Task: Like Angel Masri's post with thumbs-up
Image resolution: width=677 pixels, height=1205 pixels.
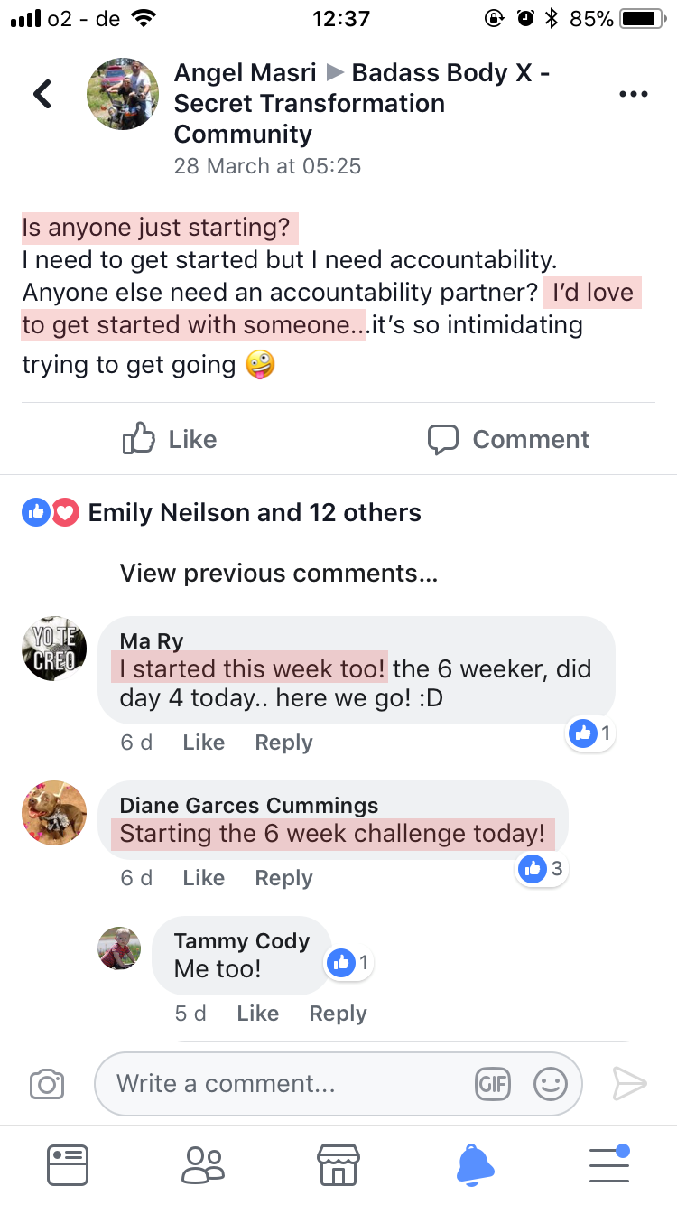Action: (x=170, y=440)
